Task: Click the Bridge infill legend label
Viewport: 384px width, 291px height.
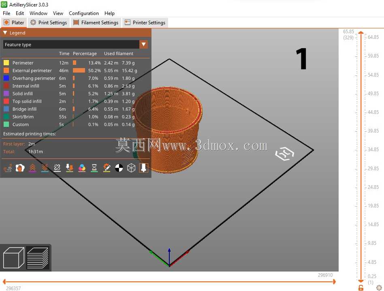Action: 24,109
